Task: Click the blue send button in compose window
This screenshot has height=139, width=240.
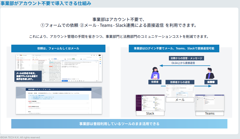Action: coord(65,81)
